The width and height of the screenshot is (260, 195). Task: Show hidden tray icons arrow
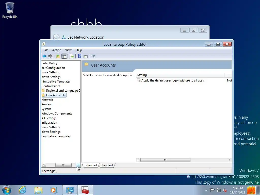(x=206, y=190)
